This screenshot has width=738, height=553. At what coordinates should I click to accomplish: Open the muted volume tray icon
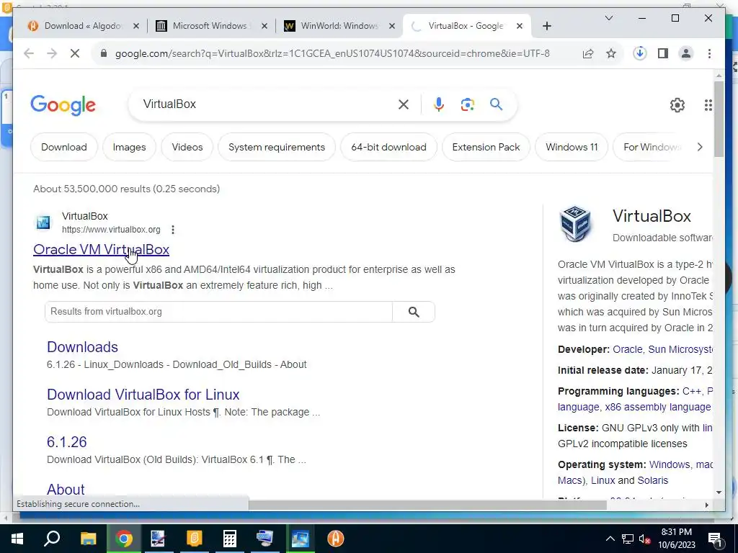pos(644,539)
